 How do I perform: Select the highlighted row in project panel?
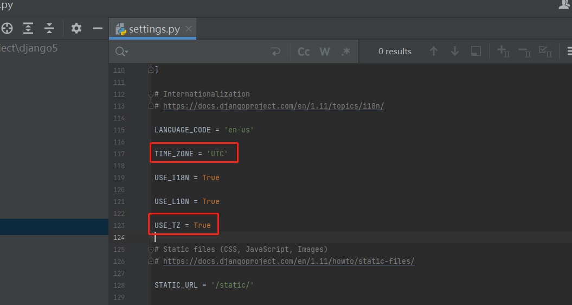[54, 227]
